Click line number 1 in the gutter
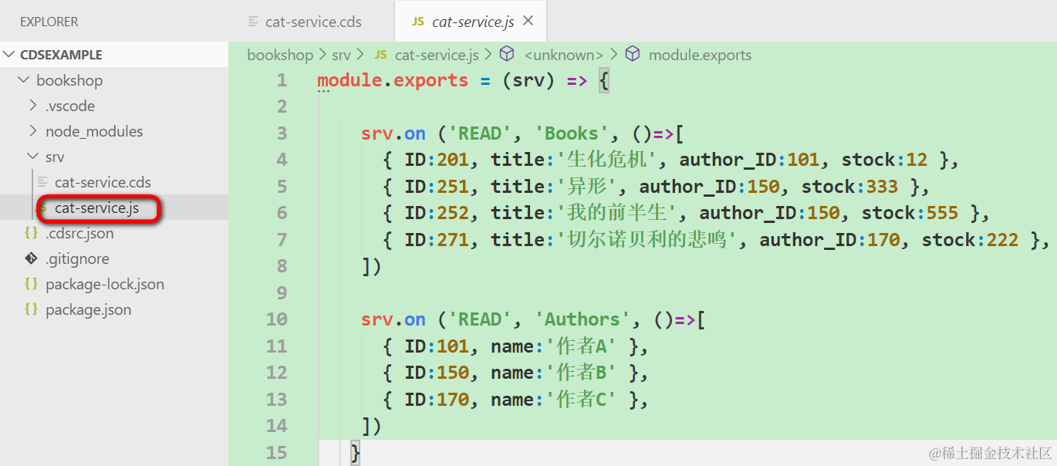The image size is (1057, 466). point(282,80)
